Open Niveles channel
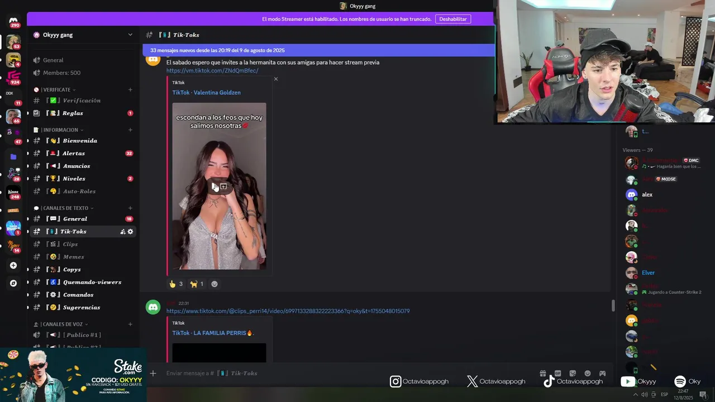The width and height of the screenshot is (715, 402). click(83, 179)
